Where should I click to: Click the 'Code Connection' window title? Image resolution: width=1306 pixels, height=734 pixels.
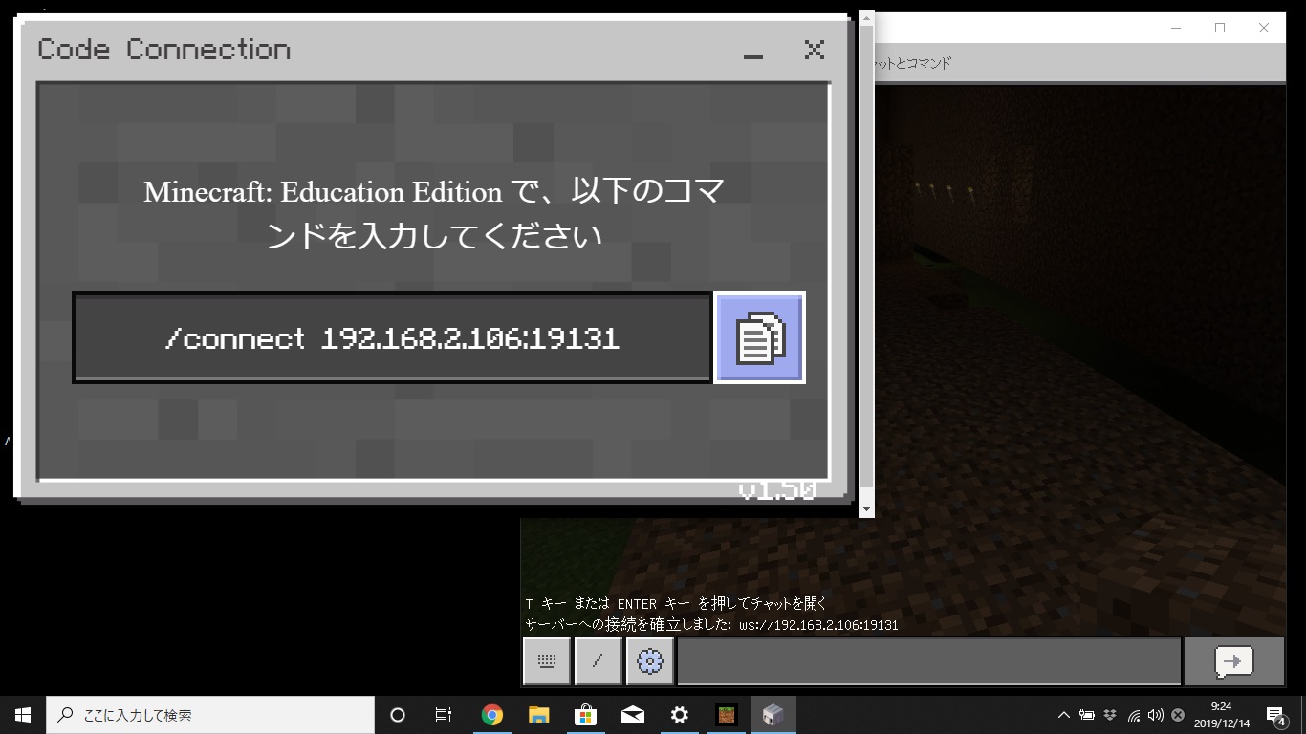click(x=163, y=50)
